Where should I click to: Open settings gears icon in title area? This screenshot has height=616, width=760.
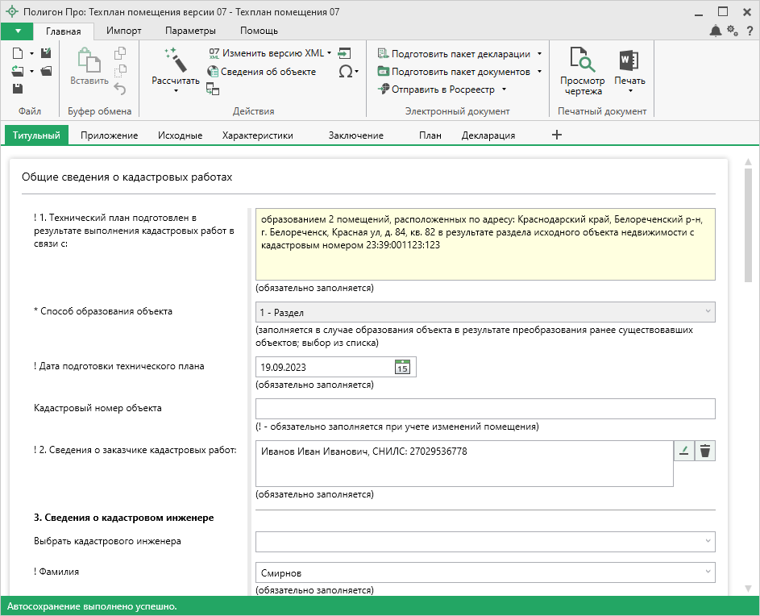[732, 31]
